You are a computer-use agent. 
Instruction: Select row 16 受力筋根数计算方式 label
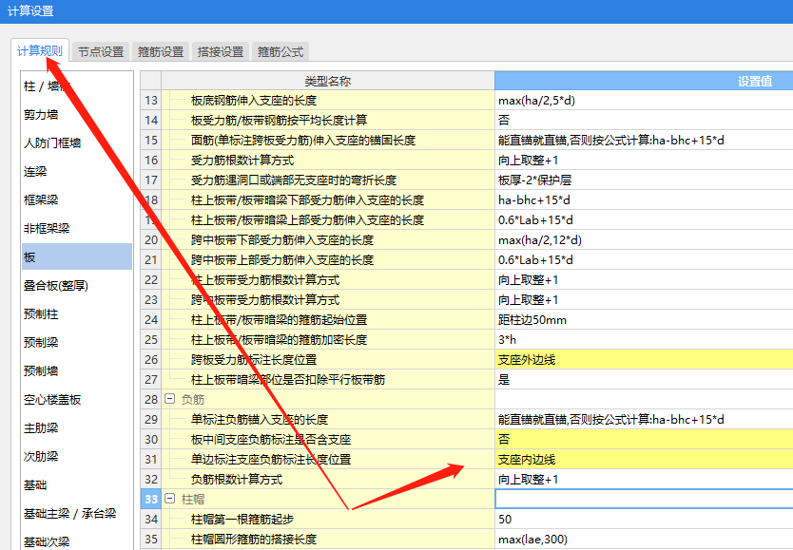242,161
